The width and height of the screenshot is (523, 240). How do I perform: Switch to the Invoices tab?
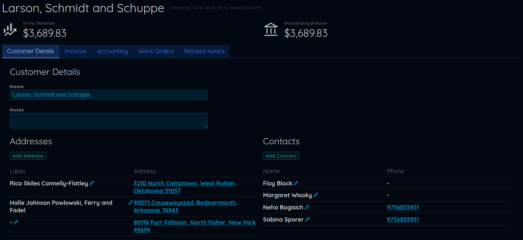coord(76,51)
